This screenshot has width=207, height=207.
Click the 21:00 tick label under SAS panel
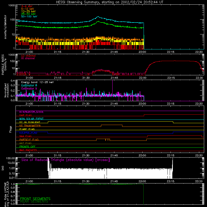[29, 181]
